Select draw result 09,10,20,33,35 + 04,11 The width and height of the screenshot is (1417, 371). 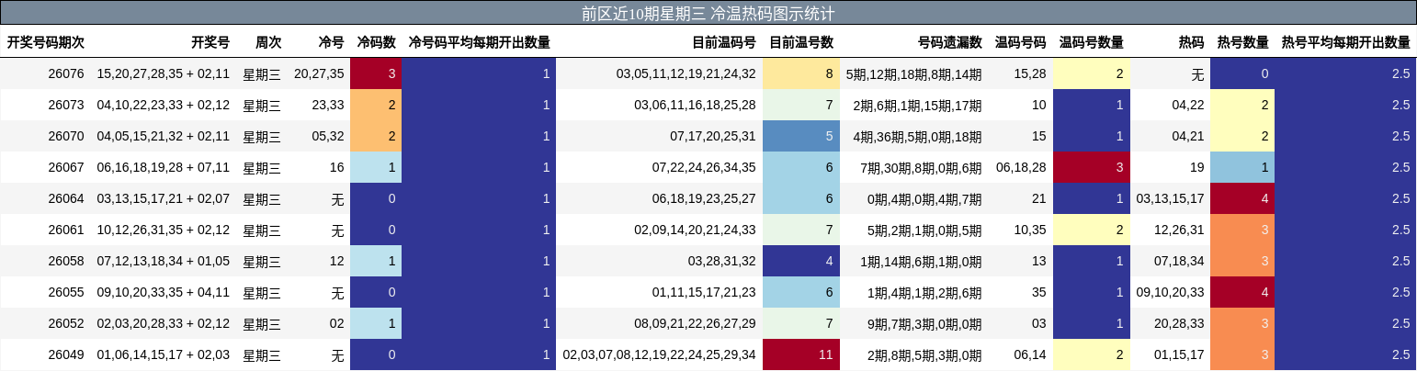click(164, 292)
